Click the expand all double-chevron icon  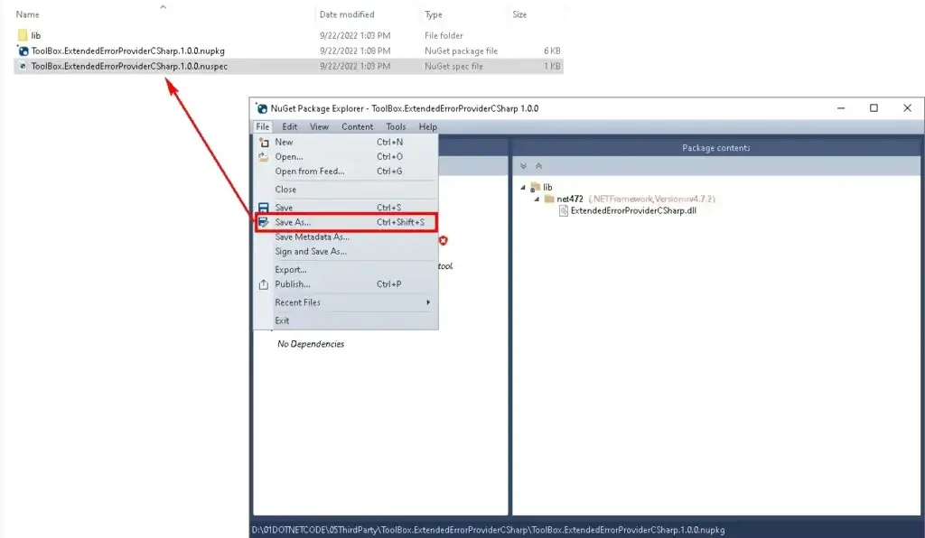point(524,166)
